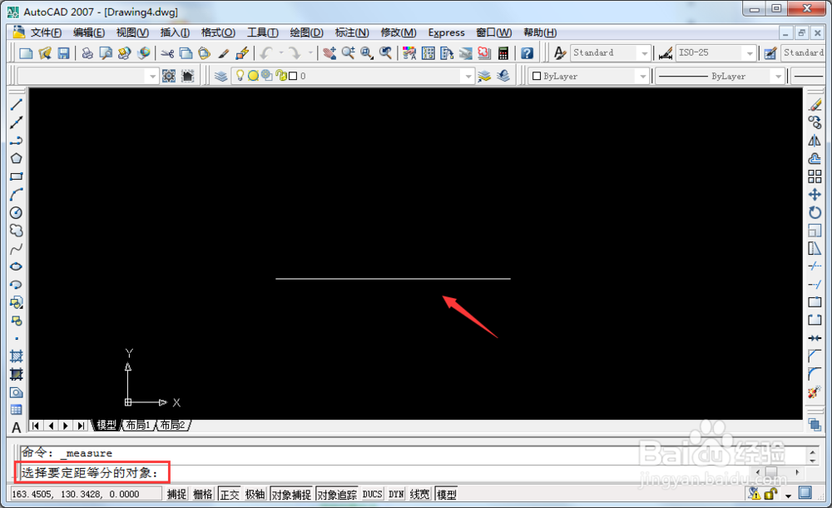Switch to the 布局2 tab
832x508 pixels.
click(x=173, y=425)
